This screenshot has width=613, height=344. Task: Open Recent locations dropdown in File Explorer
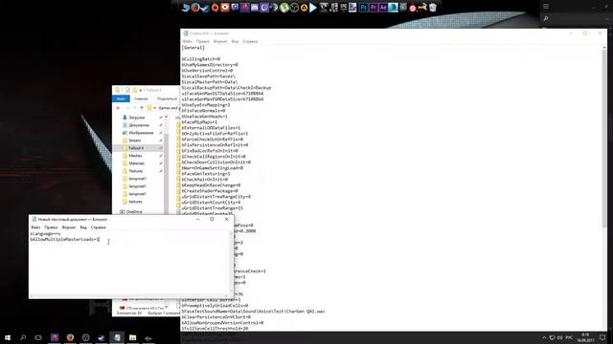click(x=135, y=108)
